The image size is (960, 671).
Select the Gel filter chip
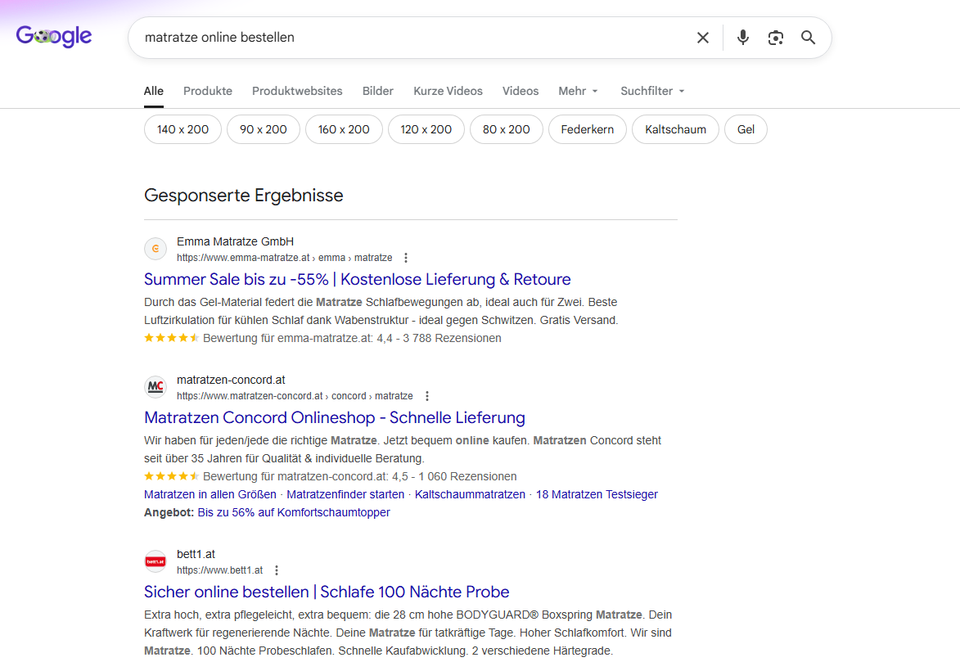746,129
